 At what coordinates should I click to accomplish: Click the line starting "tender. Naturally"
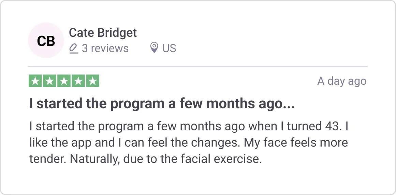pyautogui.click(x=145, y=158)
